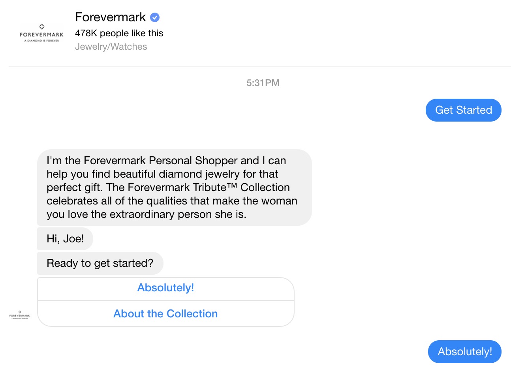Screen dimensions: 511x390
Task: Tap the "Absolutely!" quick reply option
Action: click(x=165, y=288)
